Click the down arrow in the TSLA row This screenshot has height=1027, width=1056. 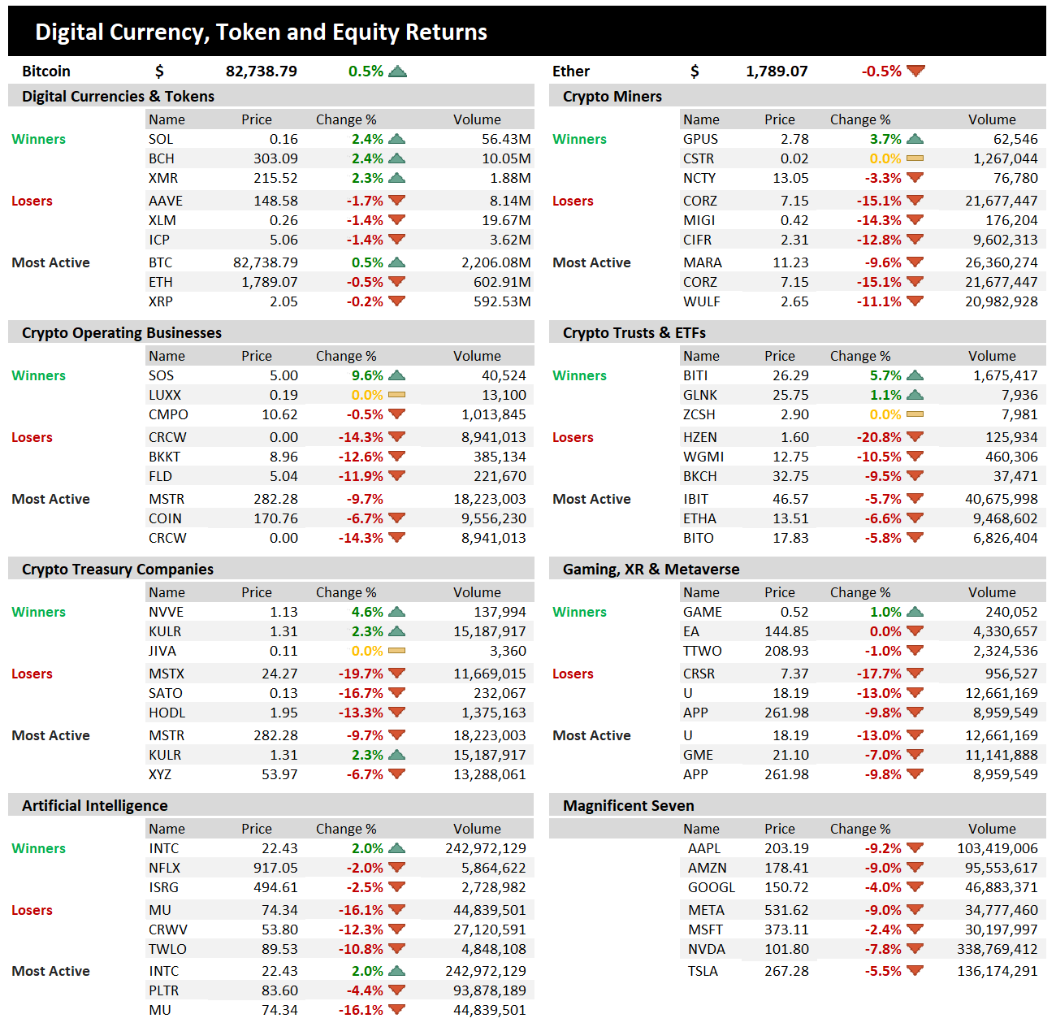pos(915,970)
